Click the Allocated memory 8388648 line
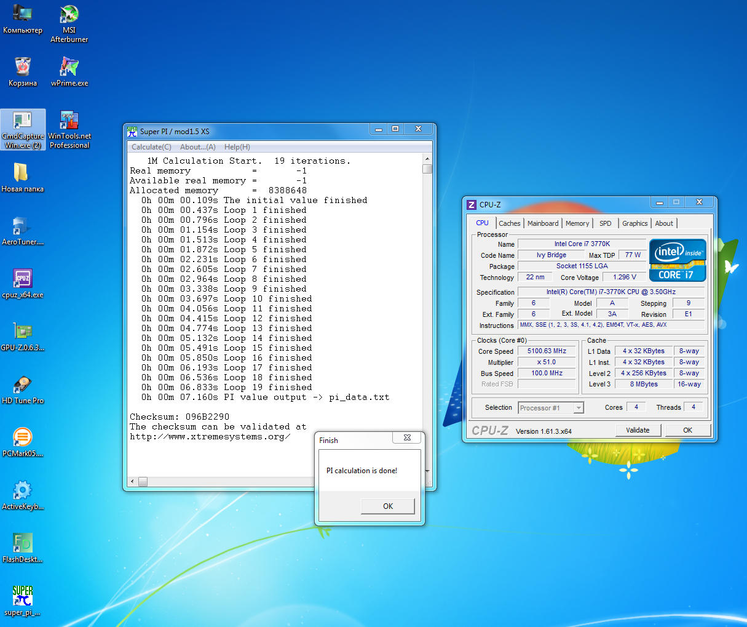Viewport: 747px width, 627px height. (218, 191)
